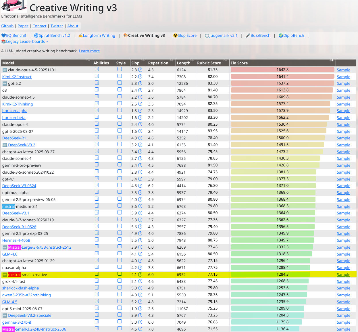Open Abilities chart icon for mistral-small-creative
Viewport: 358px width, 332px height.
pyautogui.click(x=97, y=274)
